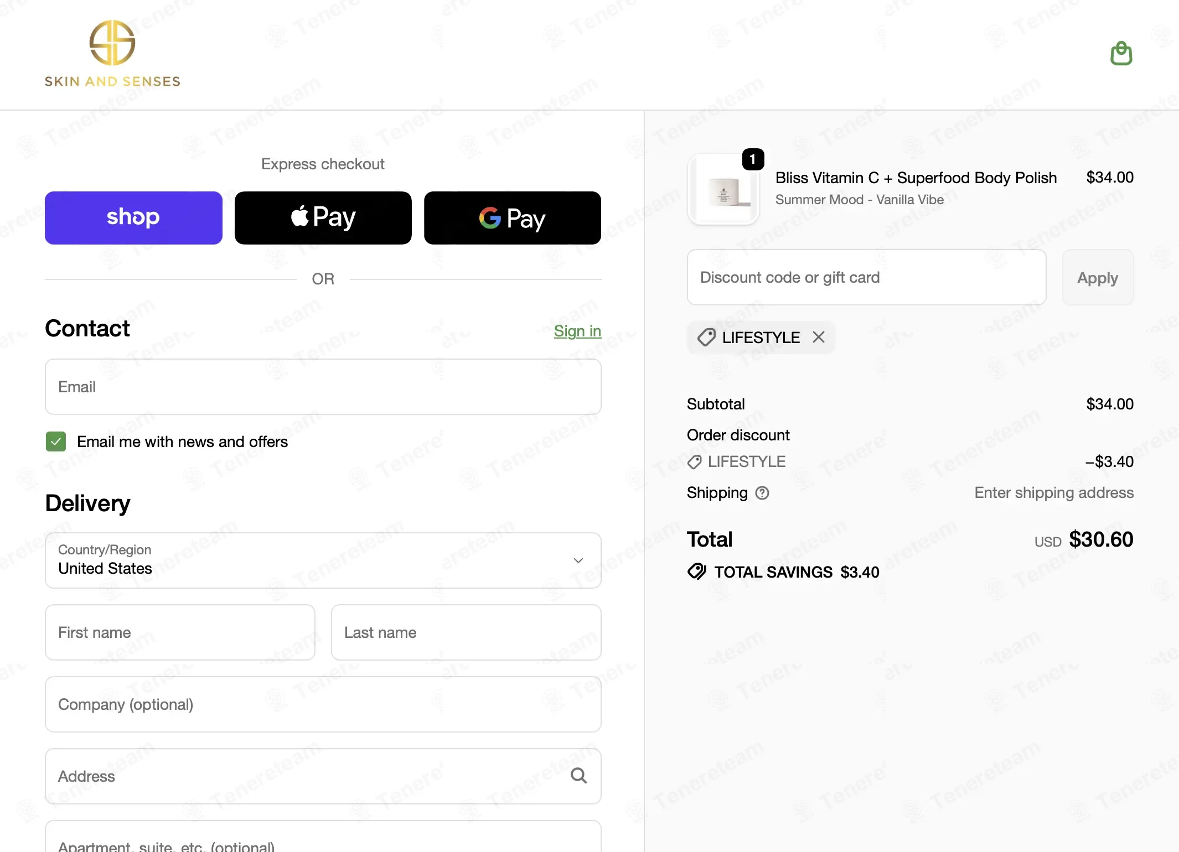Viewport: 1179px width, 852px height.
Task: Click the order discount LIFESTYLE tag icon
Action: pyautogui.click(x=695, y=462)
